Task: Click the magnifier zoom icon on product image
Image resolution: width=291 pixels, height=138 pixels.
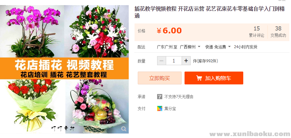Action: pyautogui.click(x=124, y=129)
